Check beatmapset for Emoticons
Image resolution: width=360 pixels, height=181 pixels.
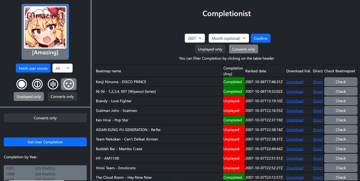[341, 168]
